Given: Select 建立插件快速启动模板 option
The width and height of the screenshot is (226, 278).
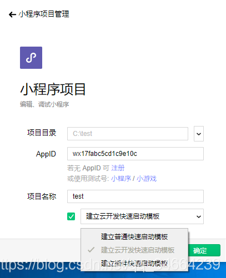Looking at the screenshot, I should pyautogui.click(x=134, y=264).
